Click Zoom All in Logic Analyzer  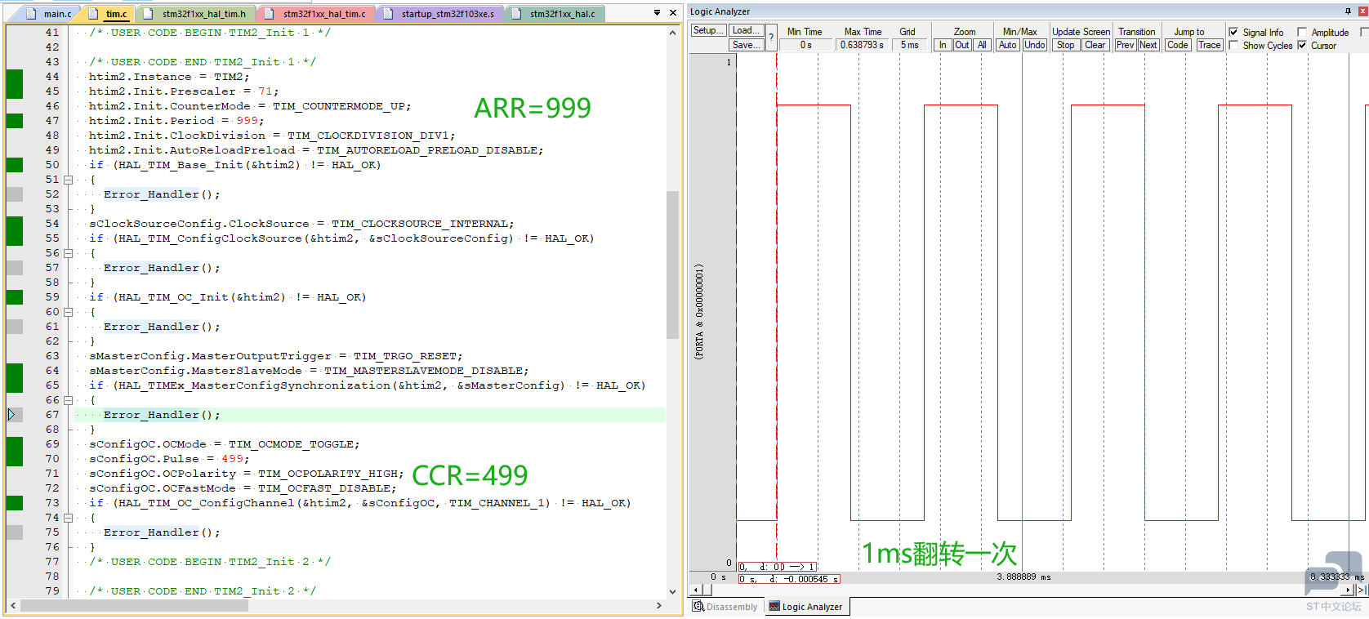[982, 45]
